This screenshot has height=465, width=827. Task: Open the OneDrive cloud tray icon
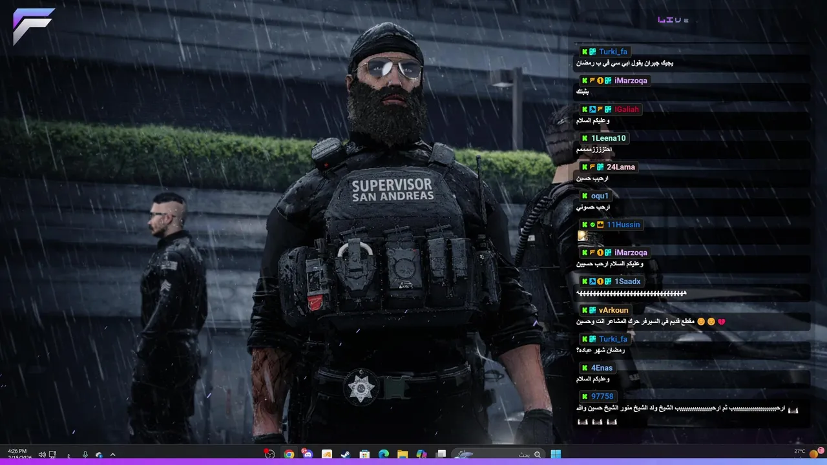(x=99, y=455)
